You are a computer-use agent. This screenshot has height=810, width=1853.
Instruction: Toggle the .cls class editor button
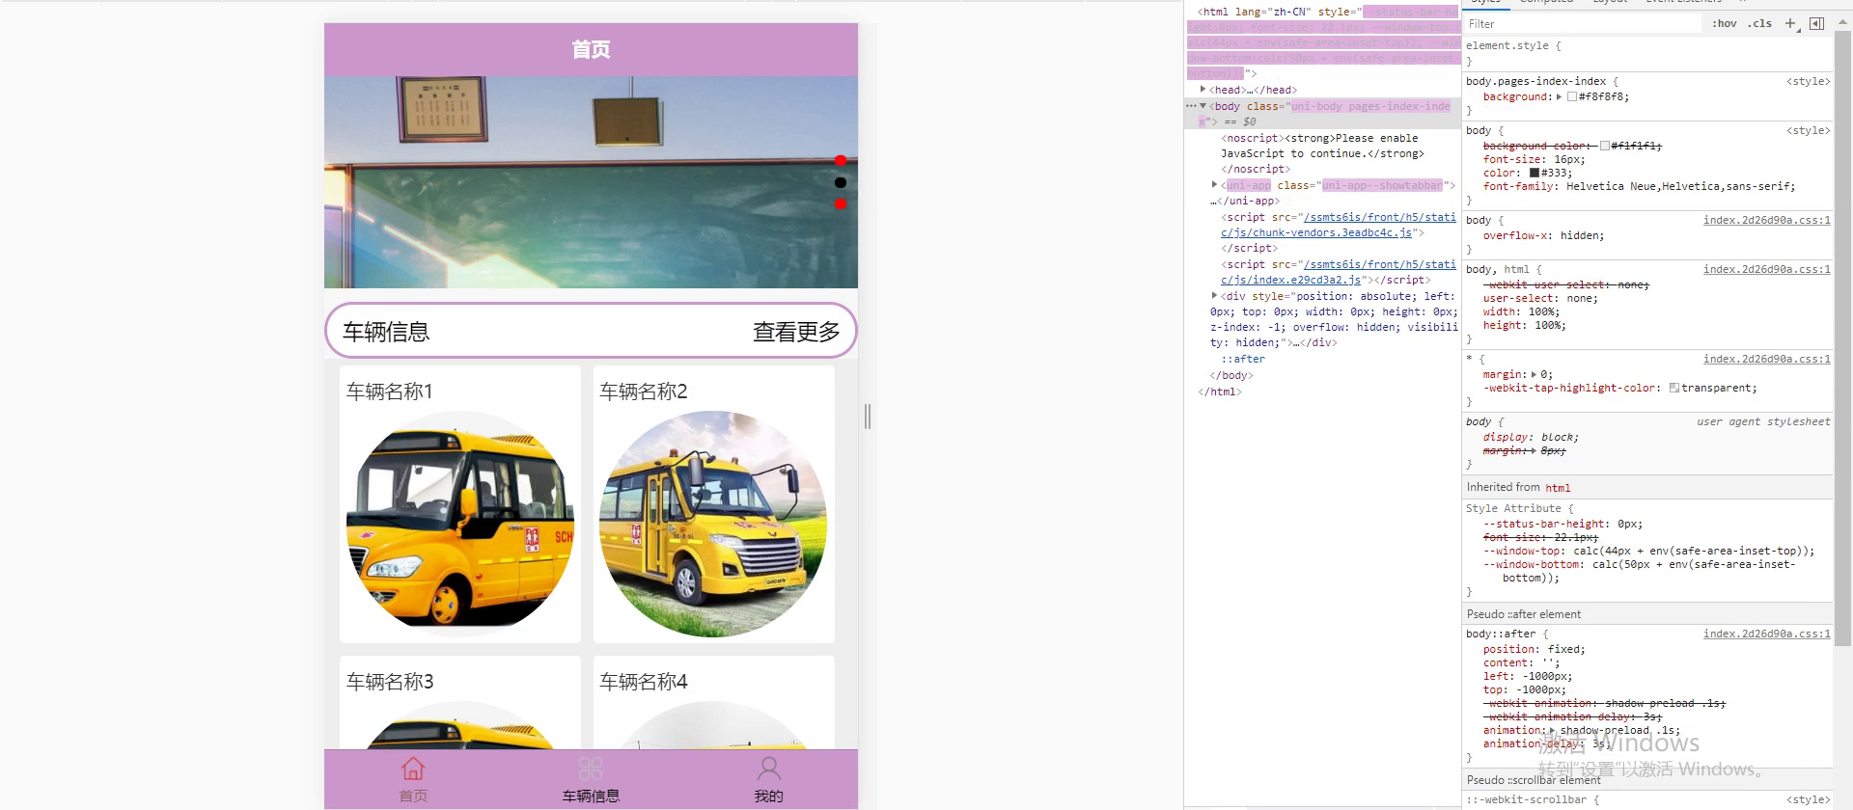pos(1760,24)
